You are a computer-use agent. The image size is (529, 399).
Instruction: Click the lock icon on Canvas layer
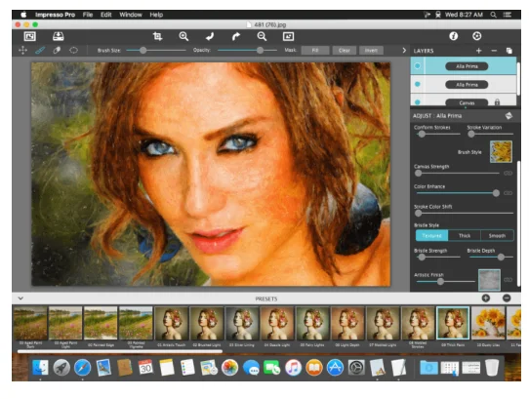497,101
